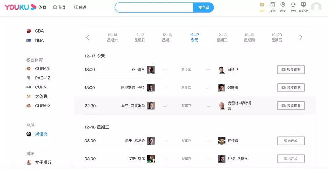Select the 12-18 星期三 date tab
328x169 pixels.
click(222, 37)
